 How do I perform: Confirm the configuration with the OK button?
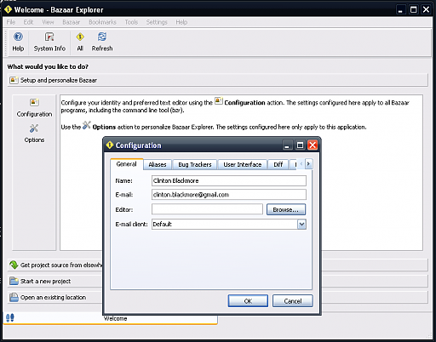click(248, 301)
